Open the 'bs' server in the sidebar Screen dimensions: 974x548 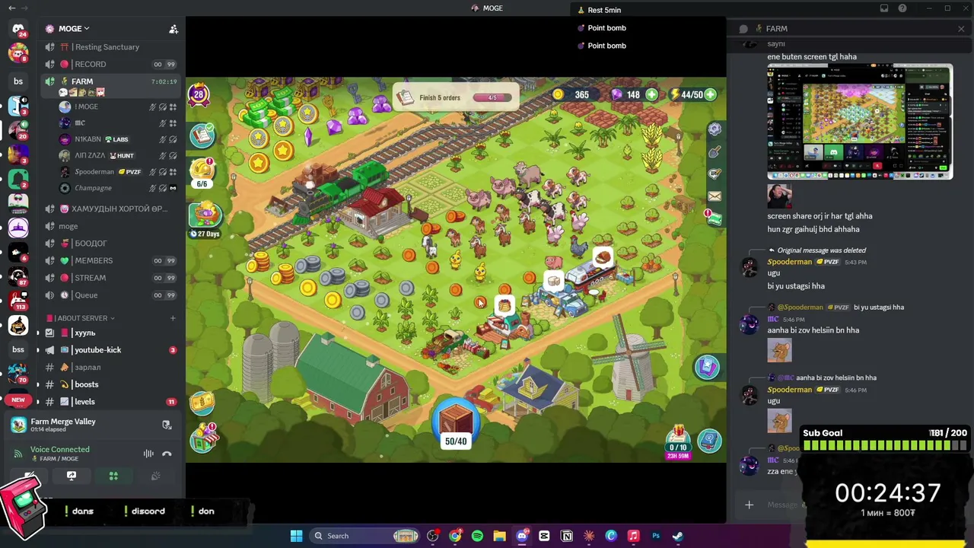pos(18,81)
